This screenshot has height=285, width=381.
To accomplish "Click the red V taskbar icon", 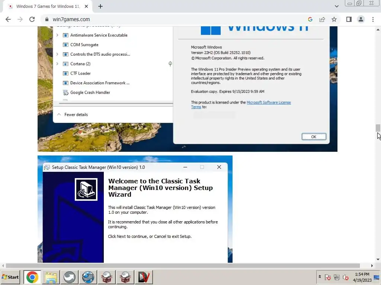I will (x=144, y=277).
